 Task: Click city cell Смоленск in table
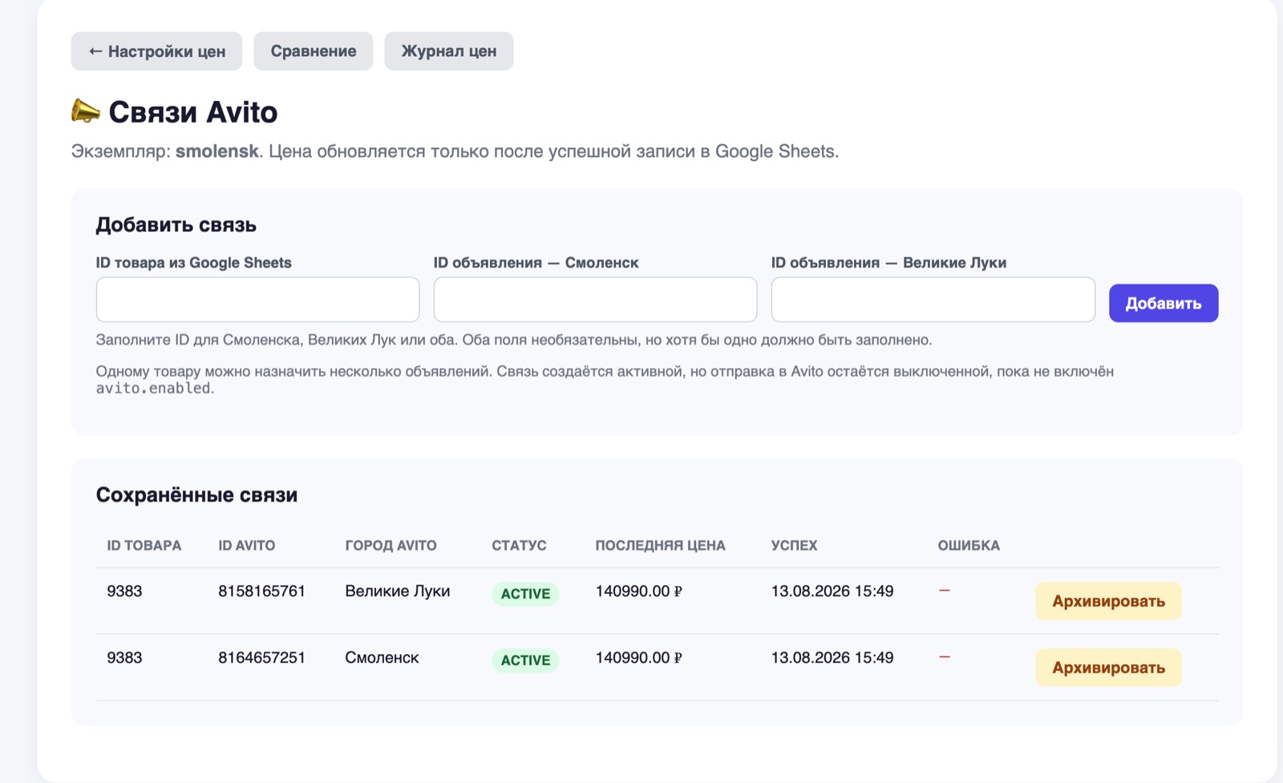tap(382, 658)
